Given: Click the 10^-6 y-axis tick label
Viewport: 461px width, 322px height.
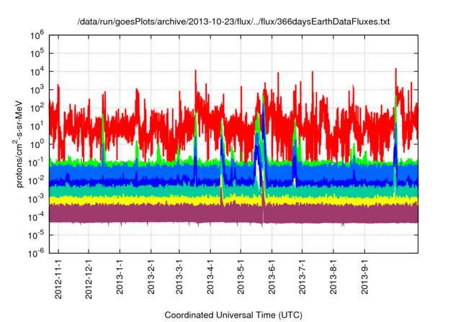Looking at the screenshot, I should pos(36,253).
